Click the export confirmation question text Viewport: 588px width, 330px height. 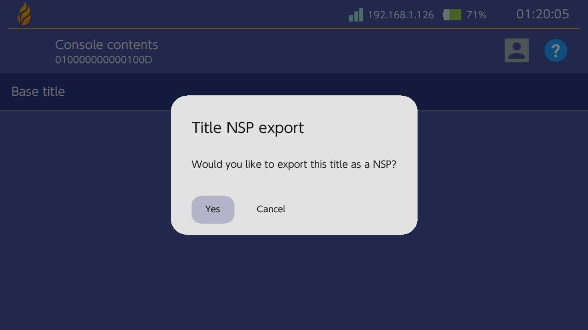pyautogui.click(x=294, y=164)
